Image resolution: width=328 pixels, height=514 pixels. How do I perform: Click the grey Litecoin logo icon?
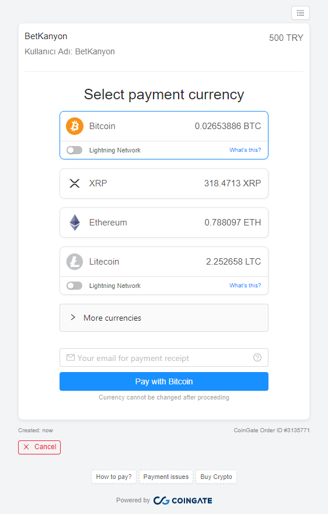click(75, 262)
